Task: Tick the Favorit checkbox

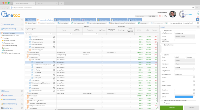Action: coord(194,77)
